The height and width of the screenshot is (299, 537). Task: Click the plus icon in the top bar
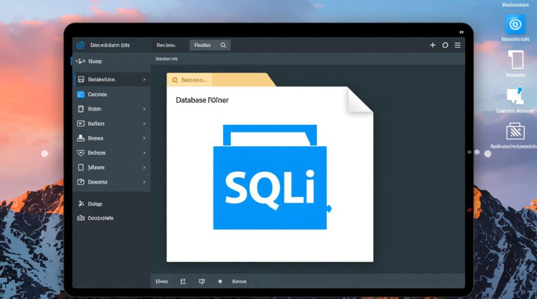[432, 45]
